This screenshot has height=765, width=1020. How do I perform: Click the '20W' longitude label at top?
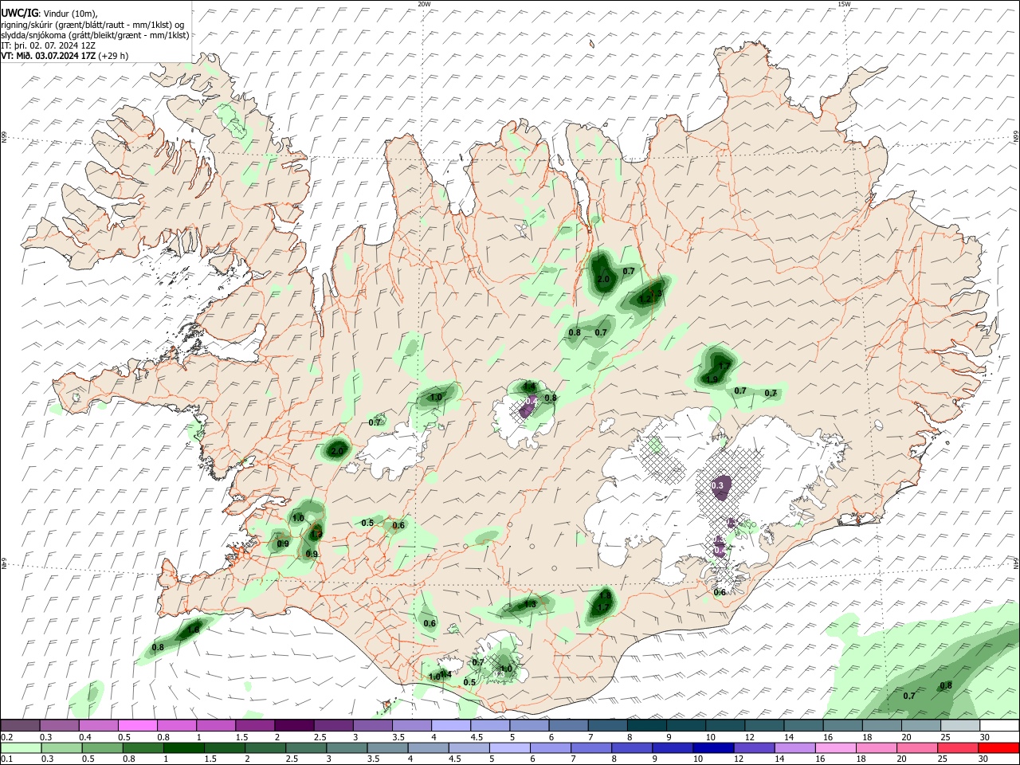424,4
